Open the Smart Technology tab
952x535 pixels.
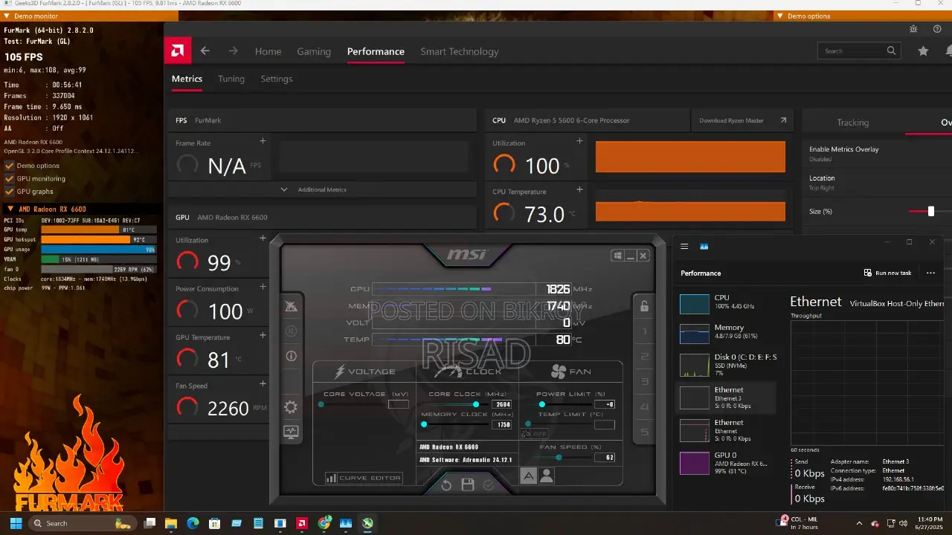459,51
